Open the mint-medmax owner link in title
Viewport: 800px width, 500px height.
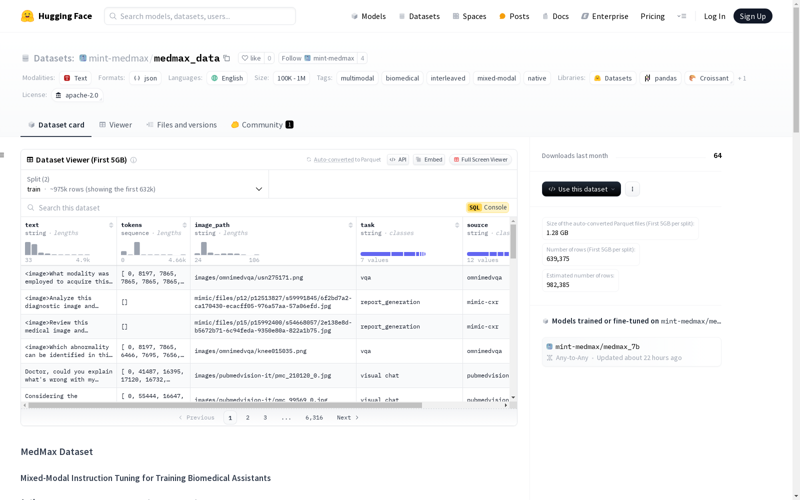coord(118,58)
